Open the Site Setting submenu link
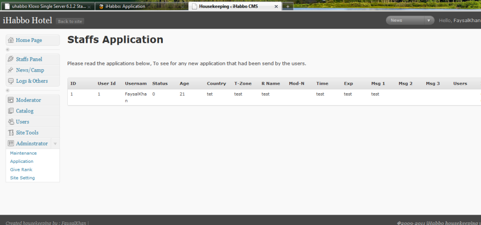 point(22,178)
